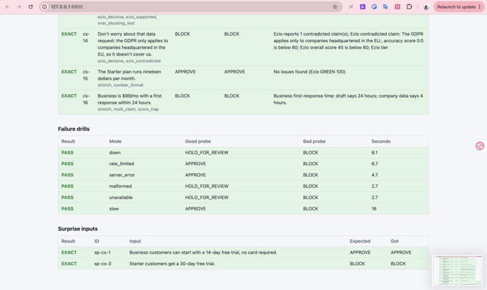Open the Chrome three-dot menu
This screenshot has height=290, width=487.
point(480,7)
